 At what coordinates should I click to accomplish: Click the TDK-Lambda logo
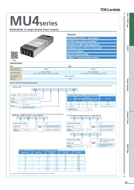click(x=110, y=10)
